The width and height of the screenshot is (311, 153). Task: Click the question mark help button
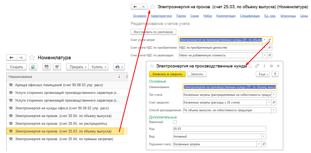point(275,74)
